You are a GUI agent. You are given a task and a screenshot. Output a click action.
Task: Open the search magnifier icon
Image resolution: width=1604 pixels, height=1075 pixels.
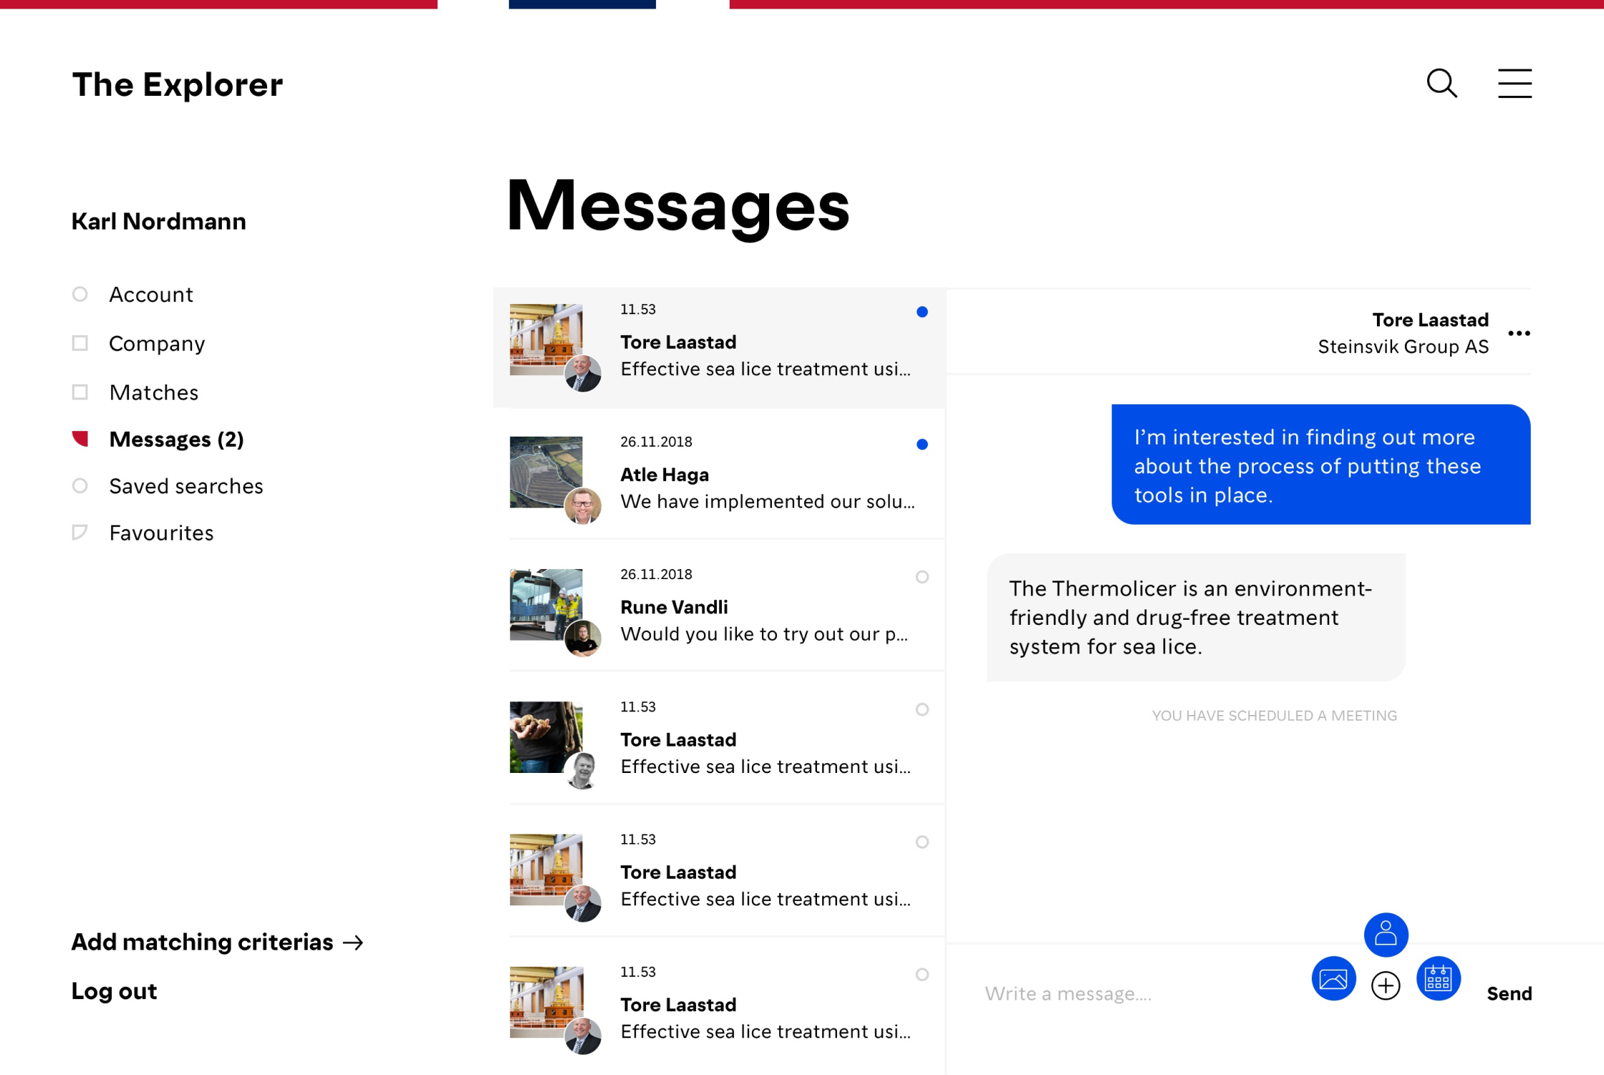1441,84
